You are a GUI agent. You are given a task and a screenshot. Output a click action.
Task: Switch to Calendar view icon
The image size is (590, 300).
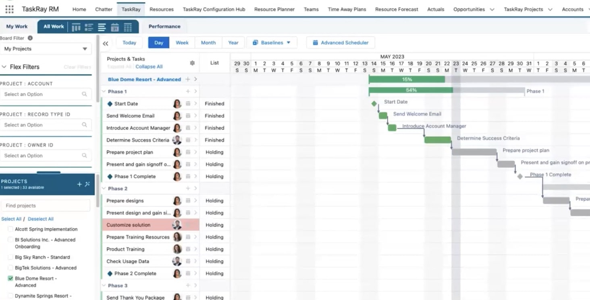pos(115,27)
